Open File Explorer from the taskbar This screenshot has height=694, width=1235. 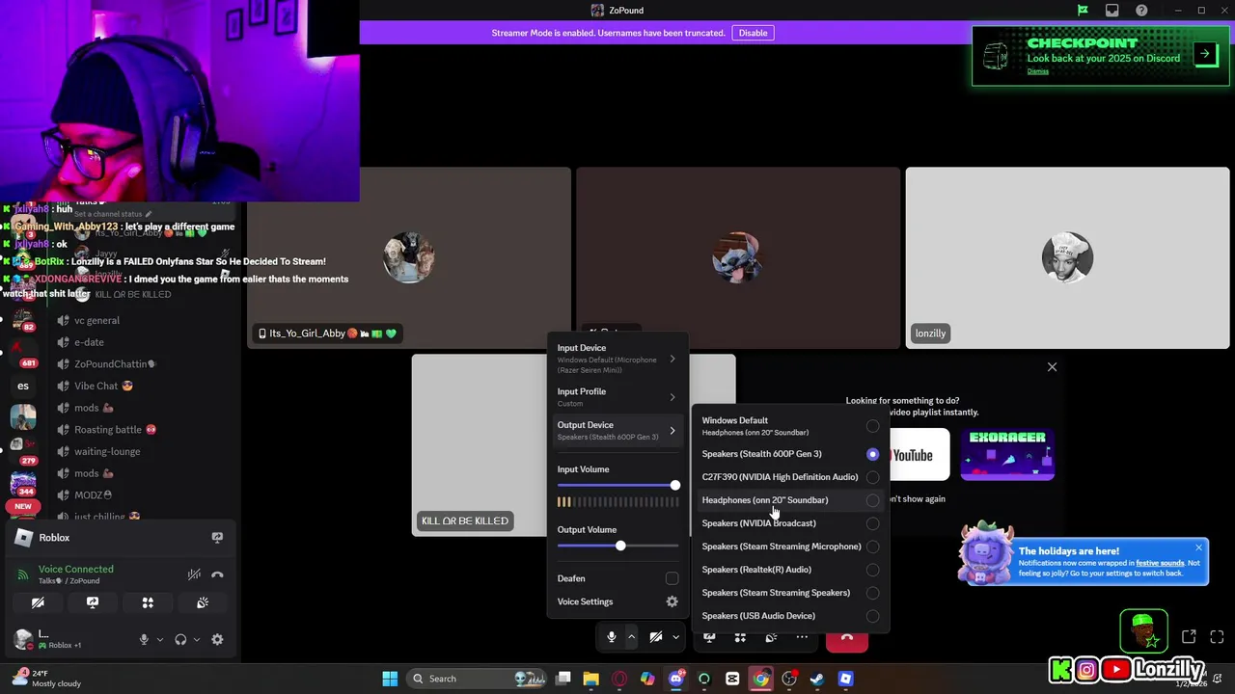click(x=590, y=679)
